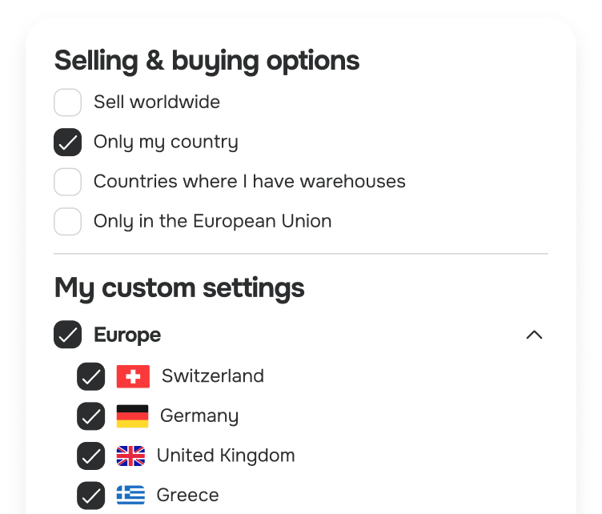Uncheck the Only my country checkbox

point(68,143)
